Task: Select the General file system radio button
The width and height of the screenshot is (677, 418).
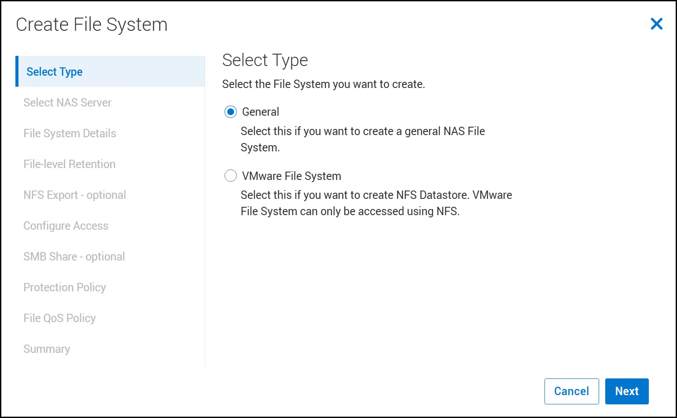Action: (x=231, y=112)
